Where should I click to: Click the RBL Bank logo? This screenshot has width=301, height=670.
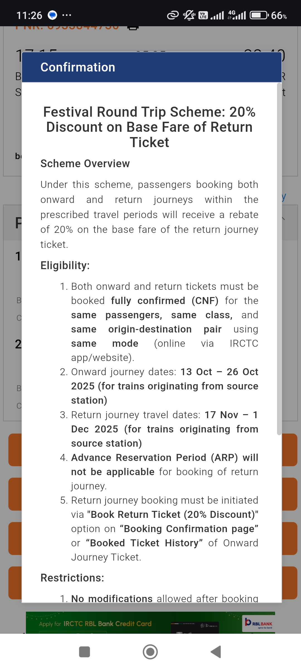pos(258,623)
